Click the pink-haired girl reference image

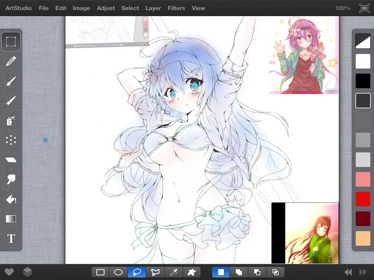(304, 55)
